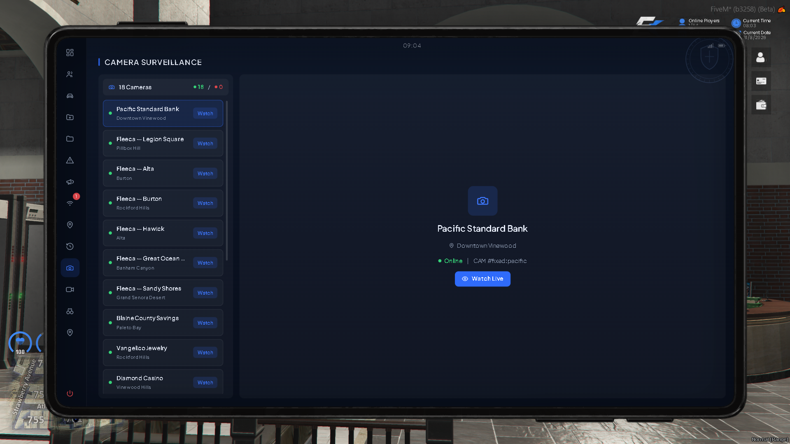
Task: Click Watch for Fleeca — Burton
Action: [205, 203]
